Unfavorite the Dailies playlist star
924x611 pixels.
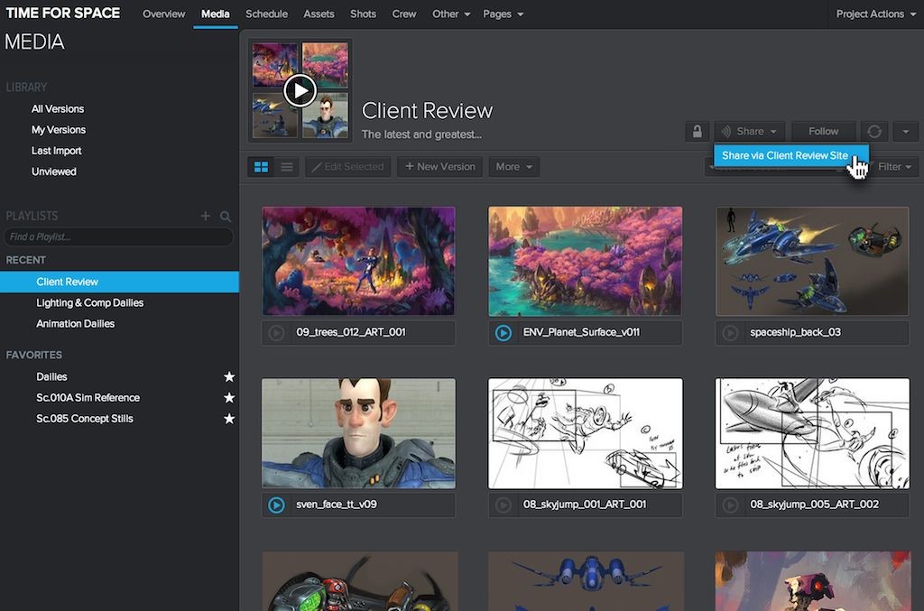(x=229, y=376)
